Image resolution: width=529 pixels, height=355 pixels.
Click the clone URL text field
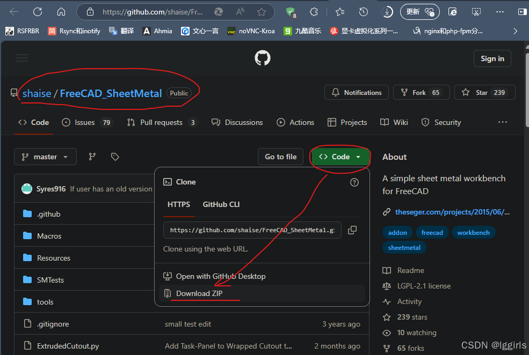coord(252,230)
